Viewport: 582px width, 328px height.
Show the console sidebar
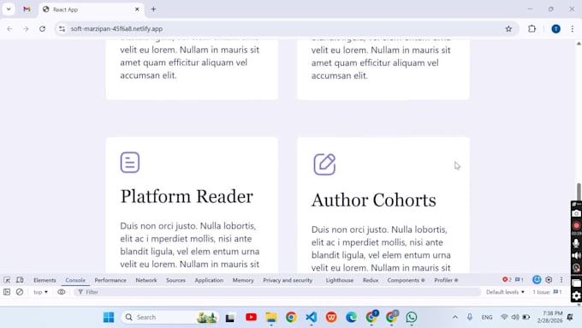[7, 292]
